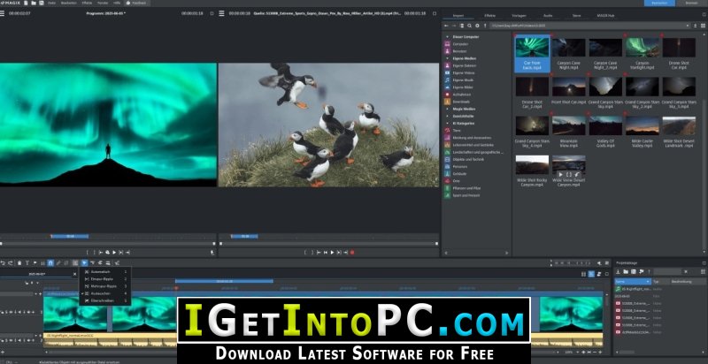Screen dimensions: 708x364
Task: Open the MAGIX Hub tab
Action: (606, 15)
